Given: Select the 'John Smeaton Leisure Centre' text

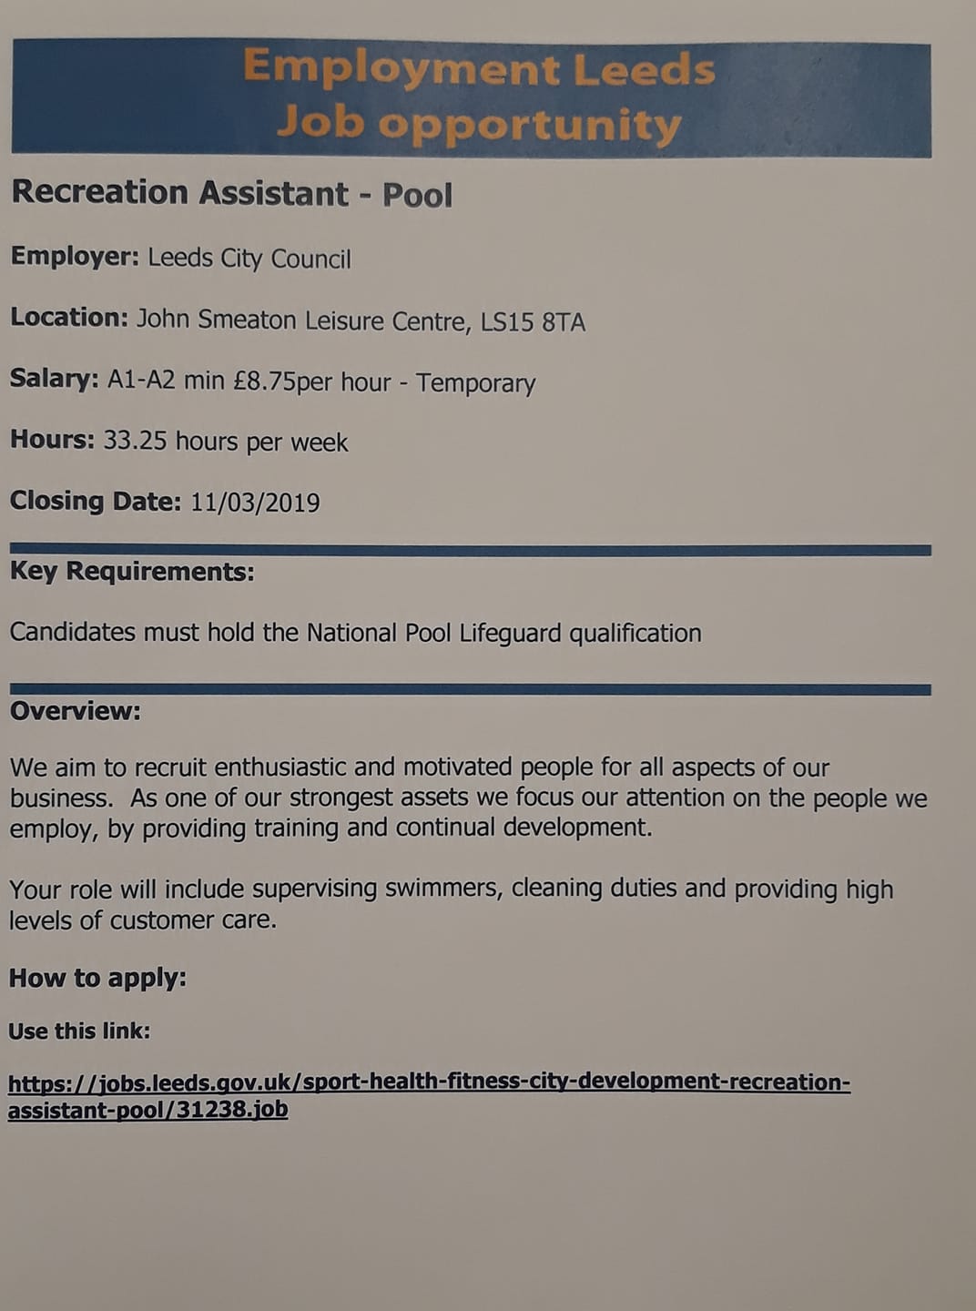Looking at the screenshot, I should [x=300, y=320].
